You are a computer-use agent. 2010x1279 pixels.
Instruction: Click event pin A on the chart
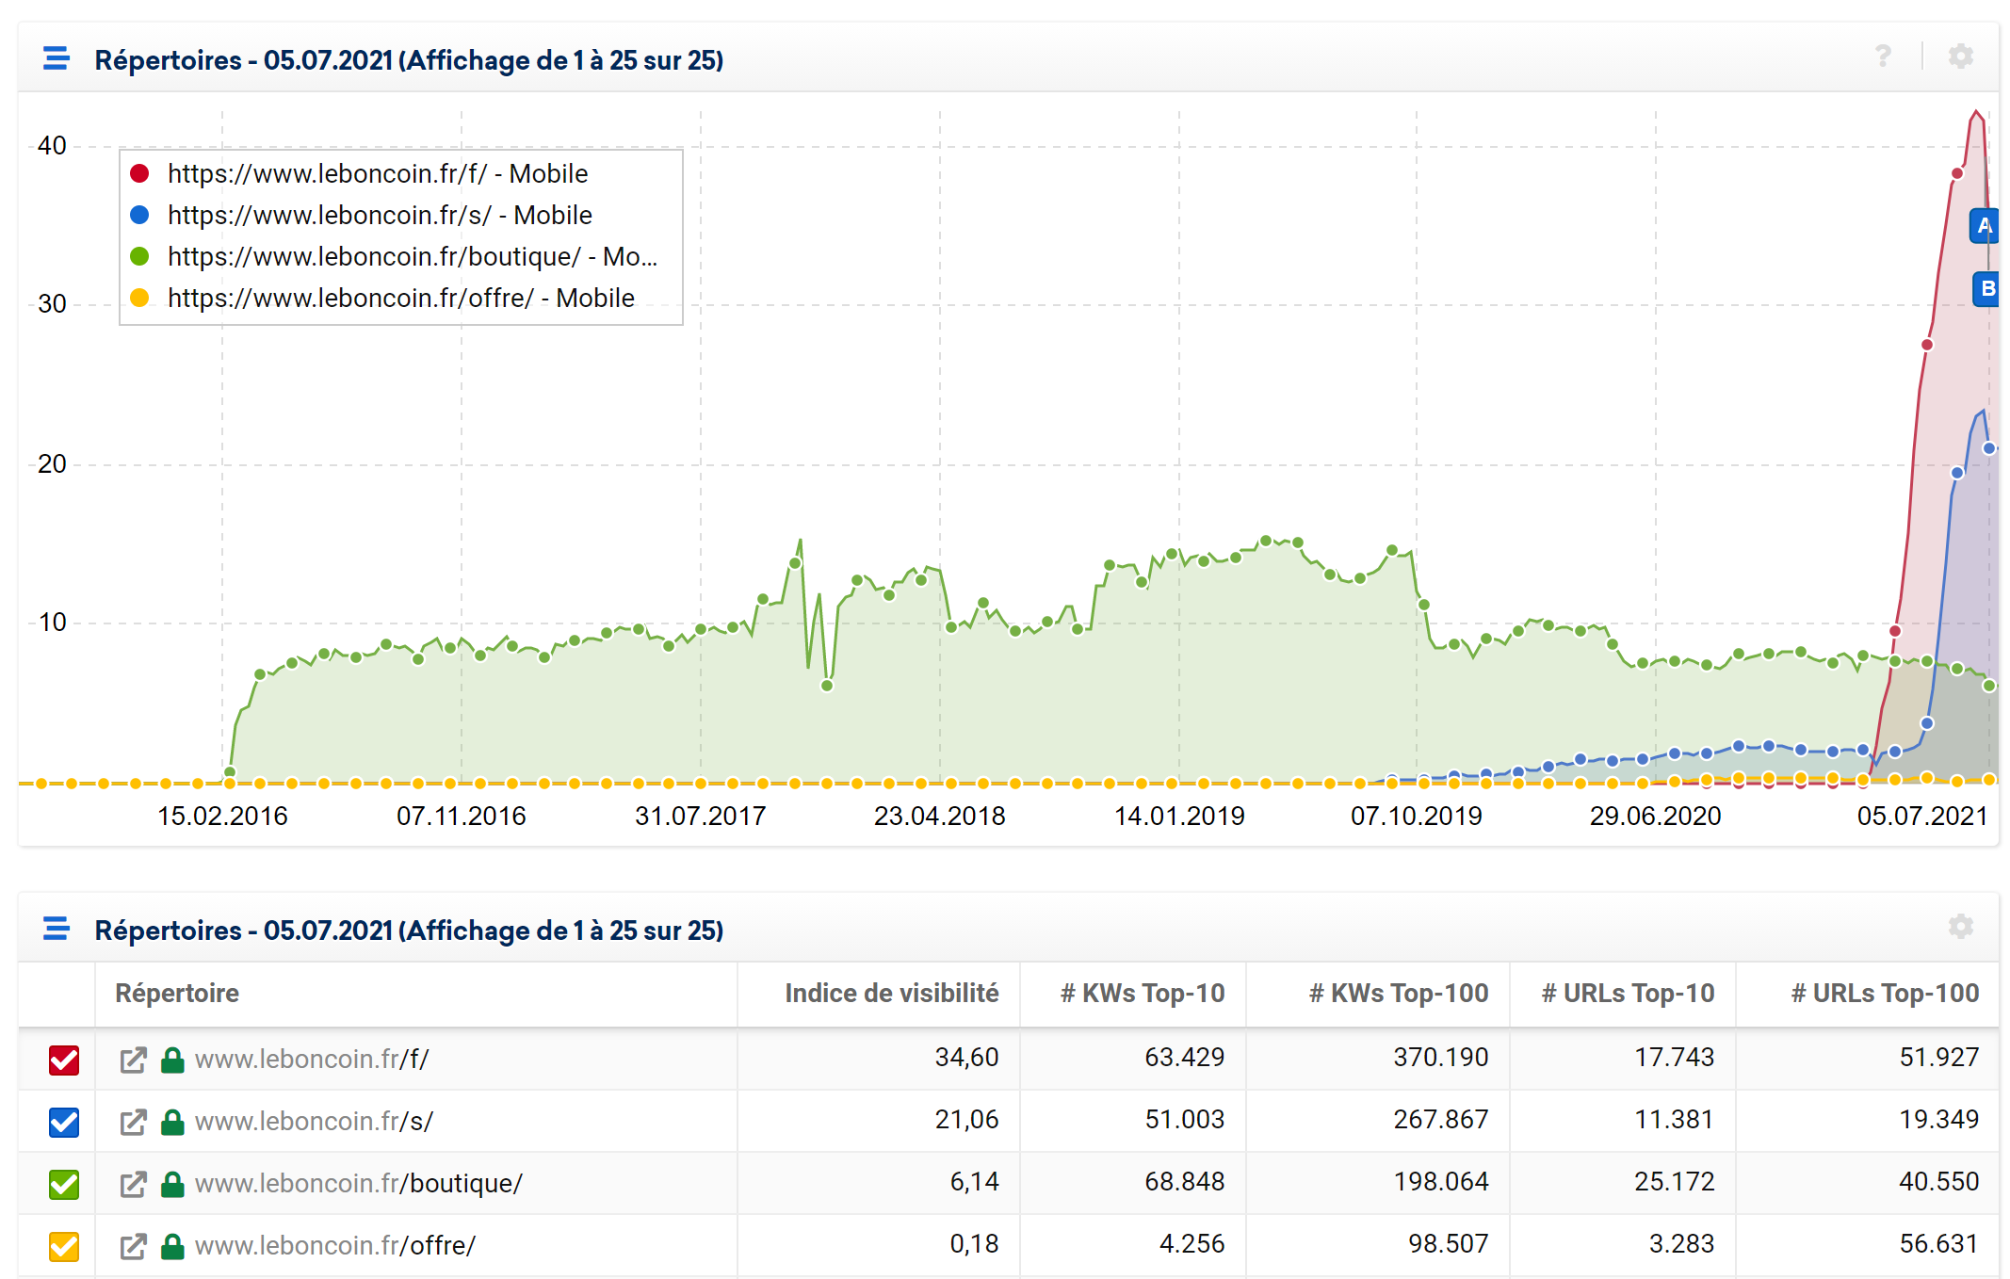coord(1985,226)
